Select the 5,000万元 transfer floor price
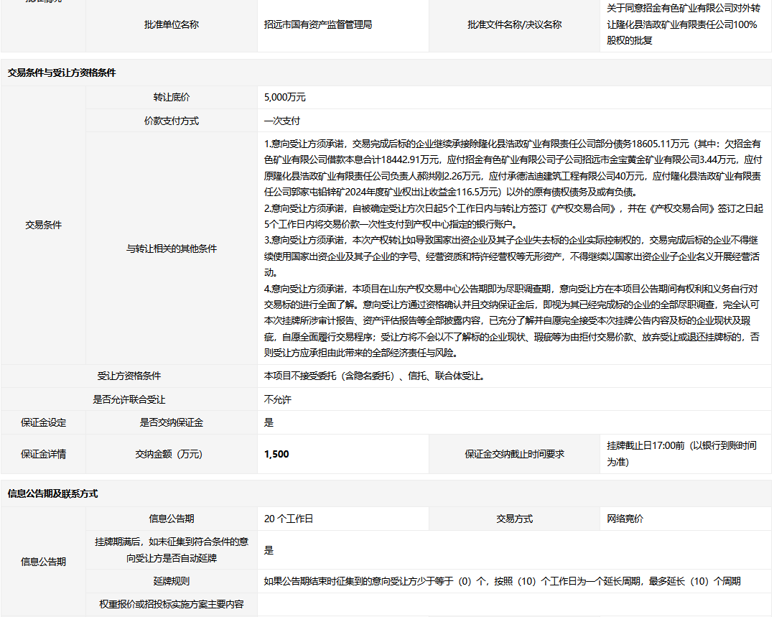 click(x=284, y=97)
